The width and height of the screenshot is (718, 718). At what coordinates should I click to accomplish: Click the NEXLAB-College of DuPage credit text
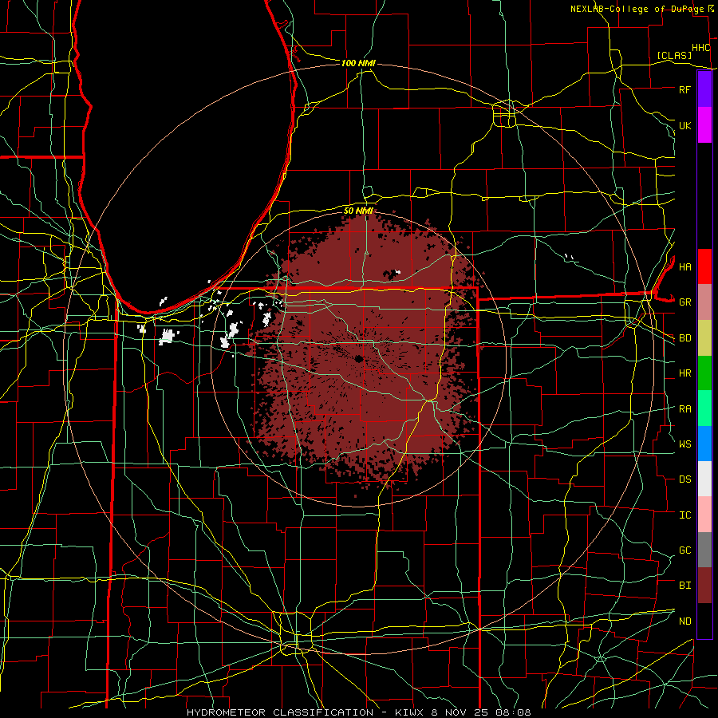pyautogui.click(x=637, y=9)
